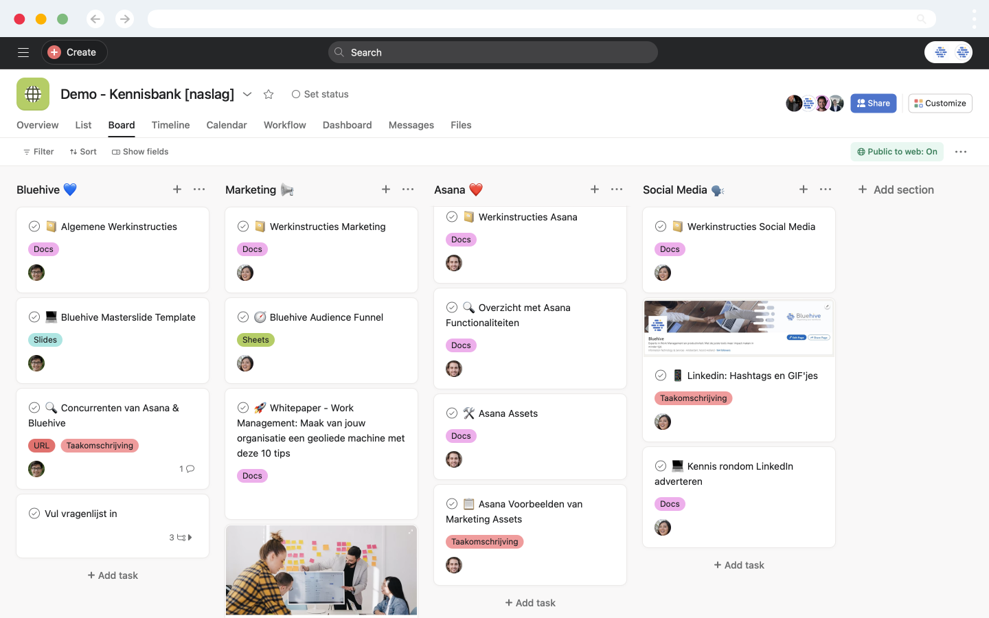
Task: Mark Bluehive Audience Funnel complete
Action: (243, 317)
